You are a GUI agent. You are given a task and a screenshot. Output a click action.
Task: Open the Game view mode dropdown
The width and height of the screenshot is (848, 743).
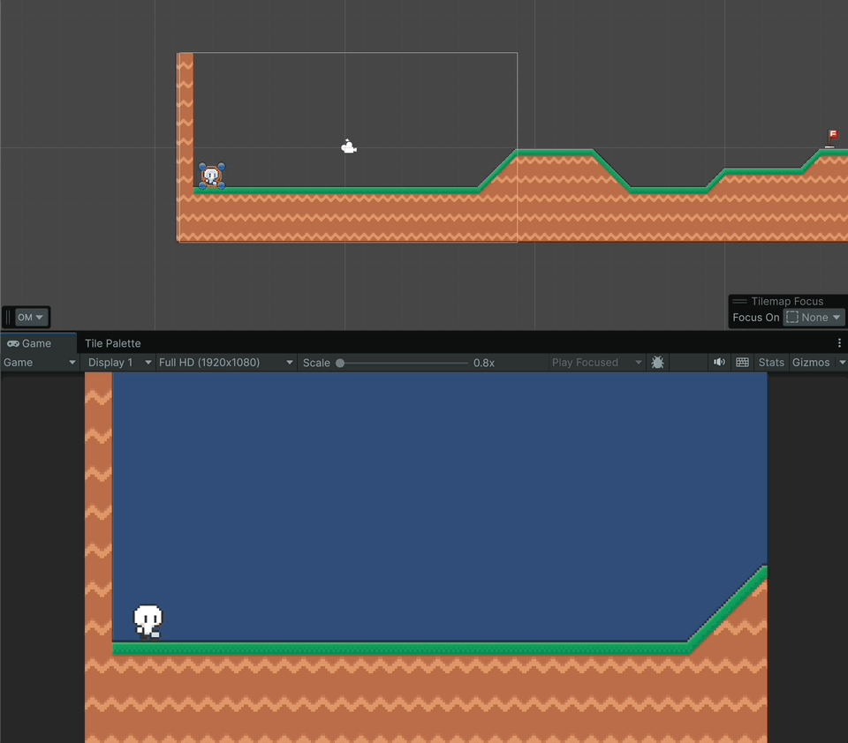tap(40, 363)
